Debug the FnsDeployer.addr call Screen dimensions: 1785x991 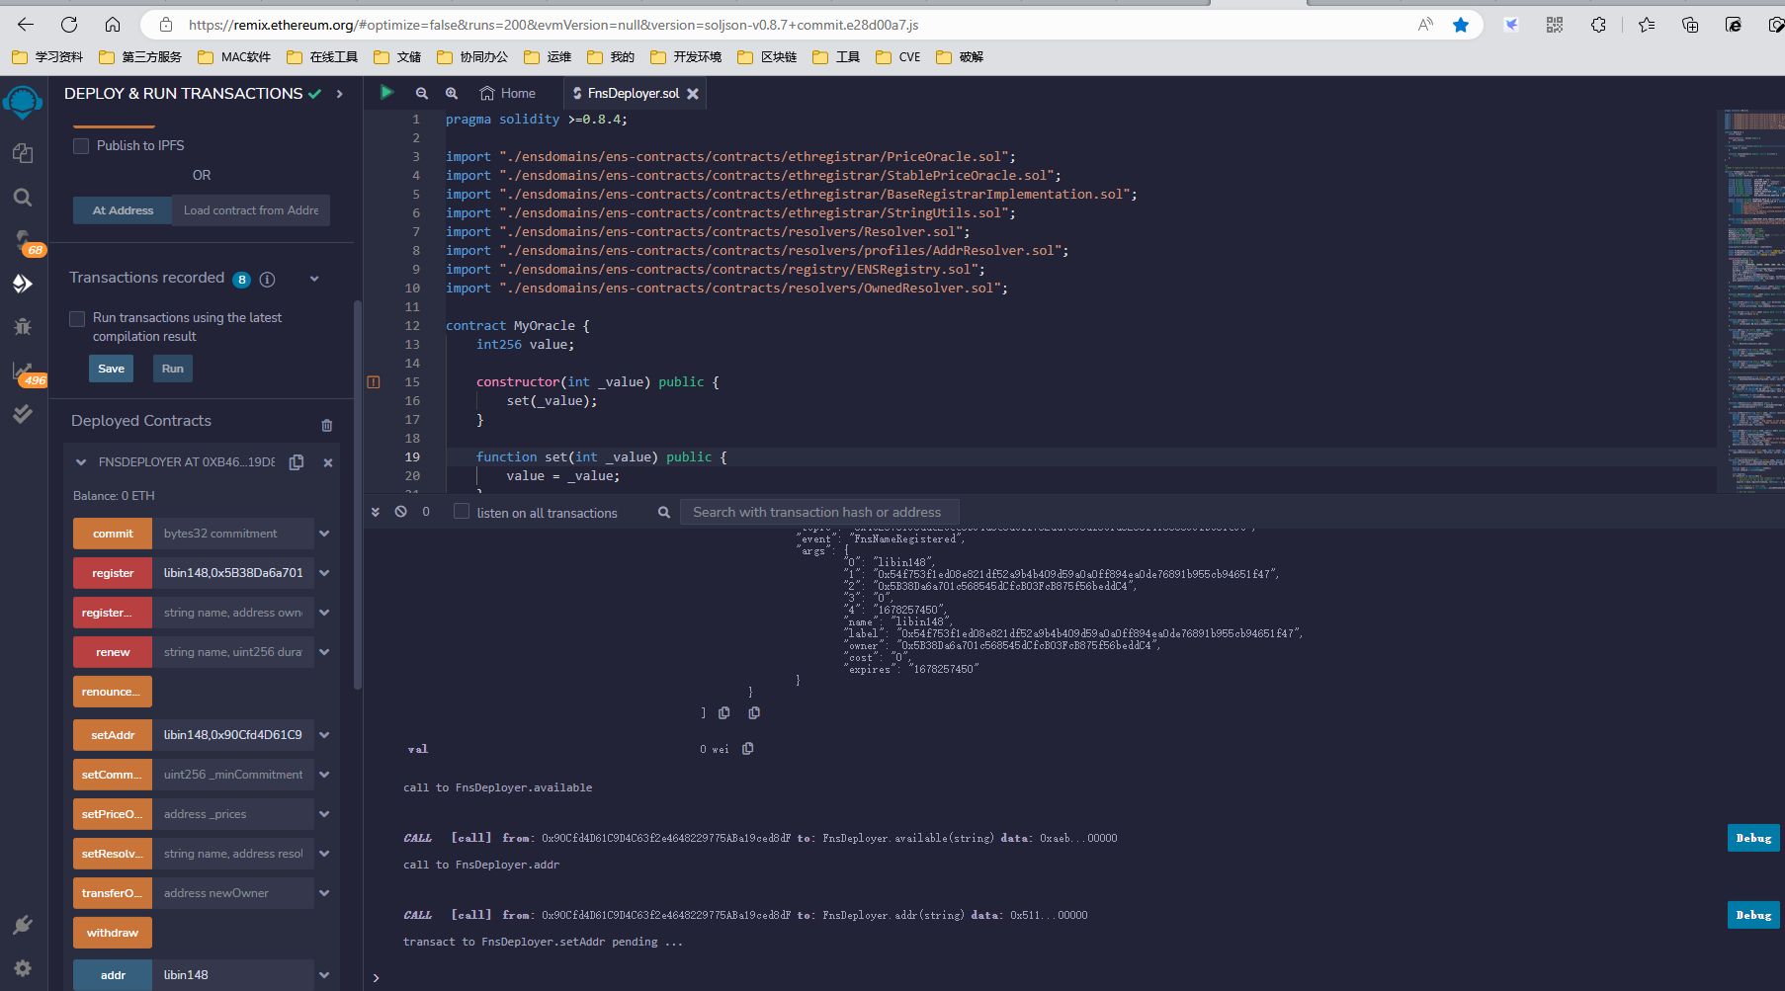(1753, 915)
